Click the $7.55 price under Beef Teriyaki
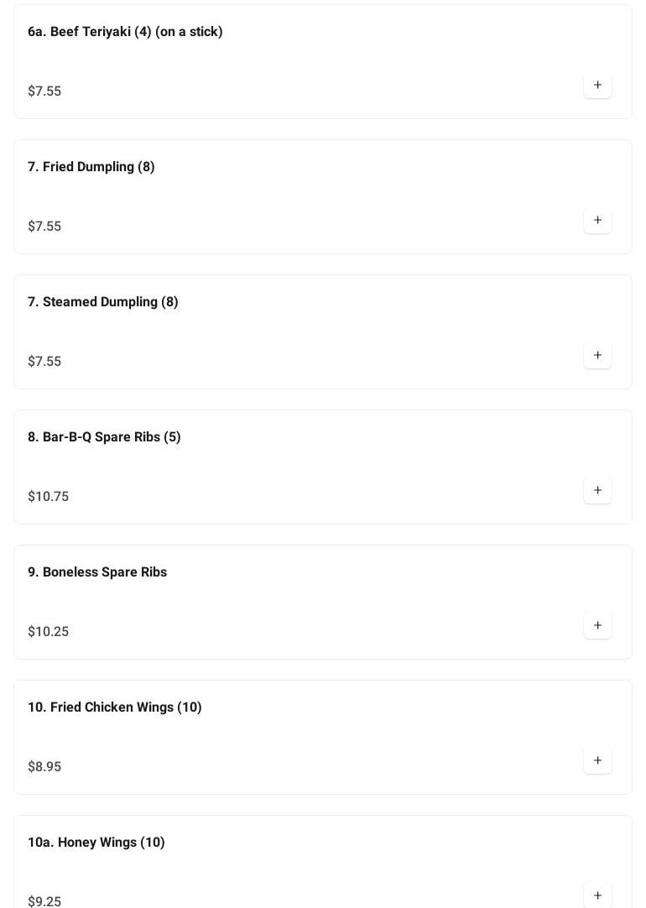646x908 pixels. coord(44,91)
